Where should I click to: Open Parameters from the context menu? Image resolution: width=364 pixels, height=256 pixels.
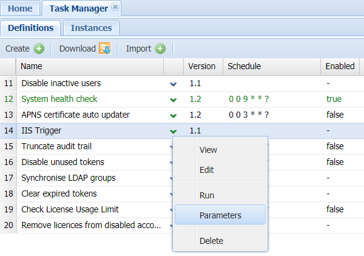tap(220, 215)
